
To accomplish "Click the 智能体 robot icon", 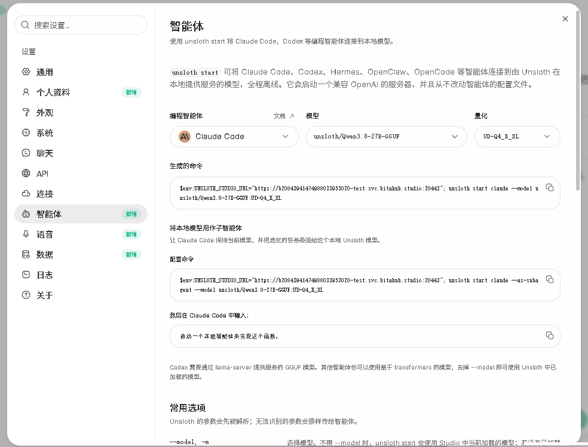I will pos(26,214).
